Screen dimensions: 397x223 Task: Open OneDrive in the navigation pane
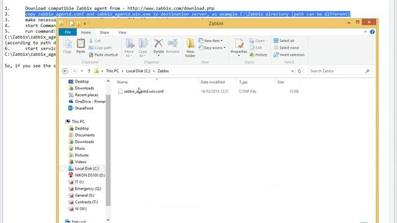(87, 102)
